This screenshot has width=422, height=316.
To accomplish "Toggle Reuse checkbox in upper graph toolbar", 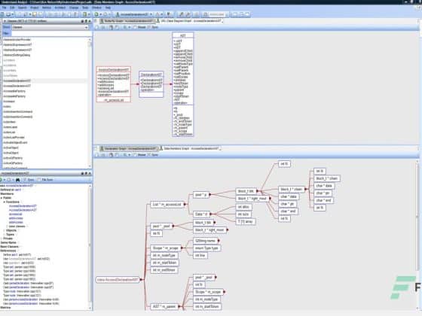I will pyautogui.click(x=136, y=27).
